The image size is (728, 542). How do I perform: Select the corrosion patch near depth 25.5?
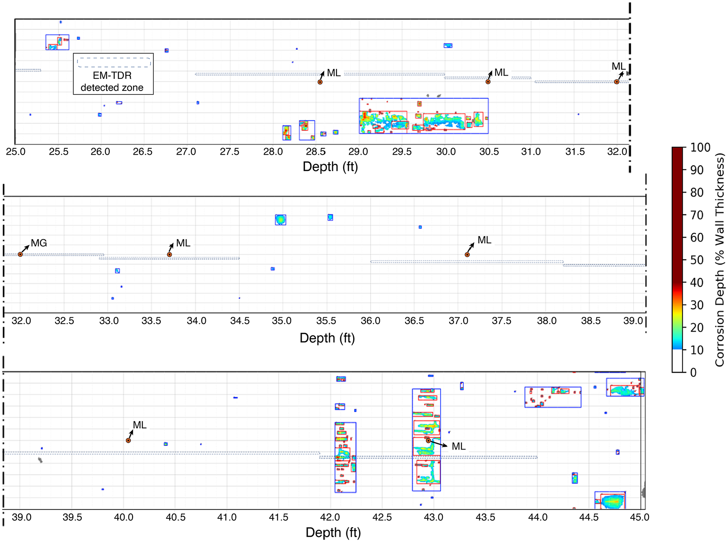pos(57,42)
